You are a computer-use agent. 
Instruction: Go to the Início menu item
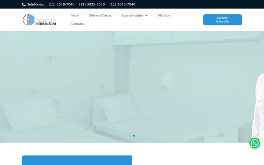coord(75,15)
